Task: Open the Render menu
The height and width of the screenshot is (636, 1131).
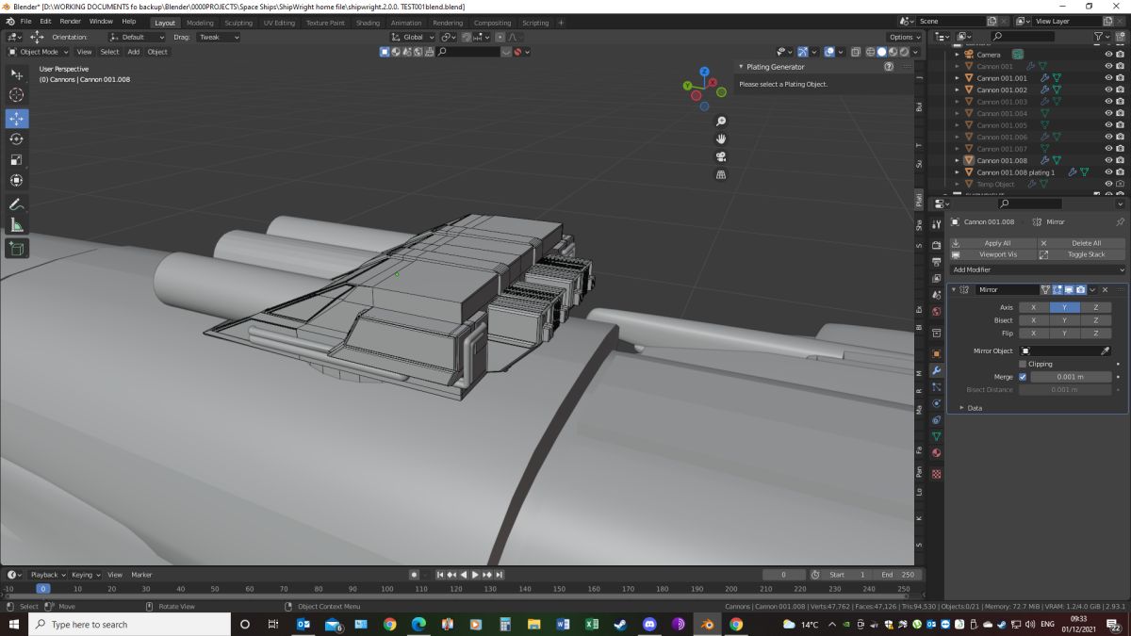Action: click(71, 22)
